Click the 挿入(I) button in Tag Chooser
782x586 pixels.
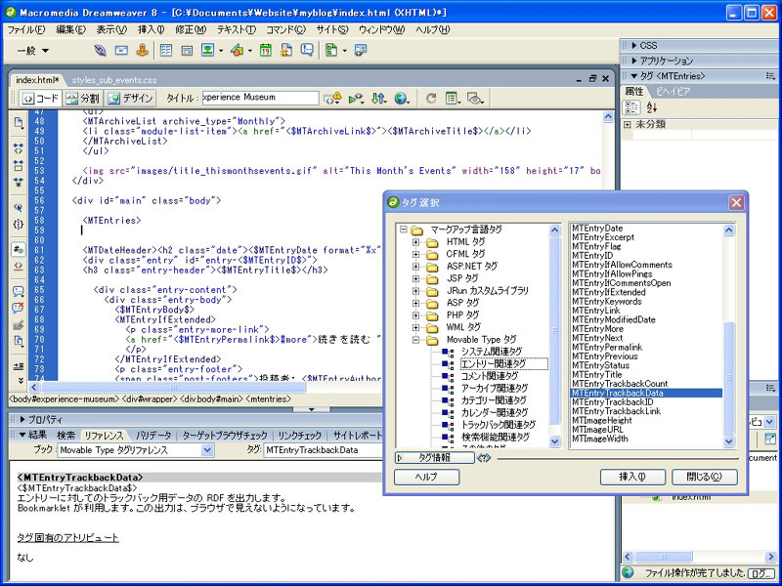pyautogui.click(x=632, y=477)
